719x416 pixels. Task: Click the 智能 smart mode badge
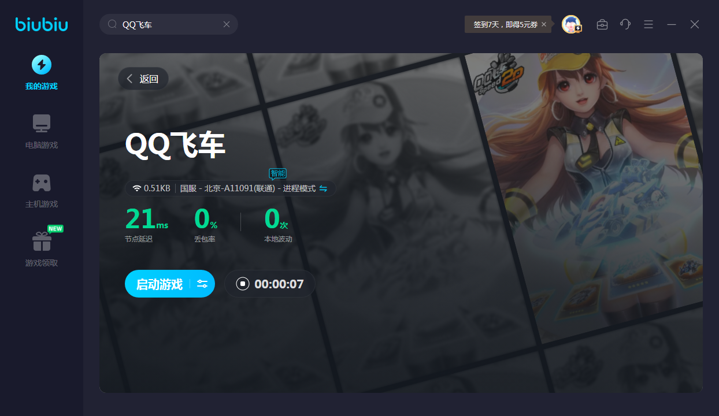pyautogui.click(x=278, y=173)
